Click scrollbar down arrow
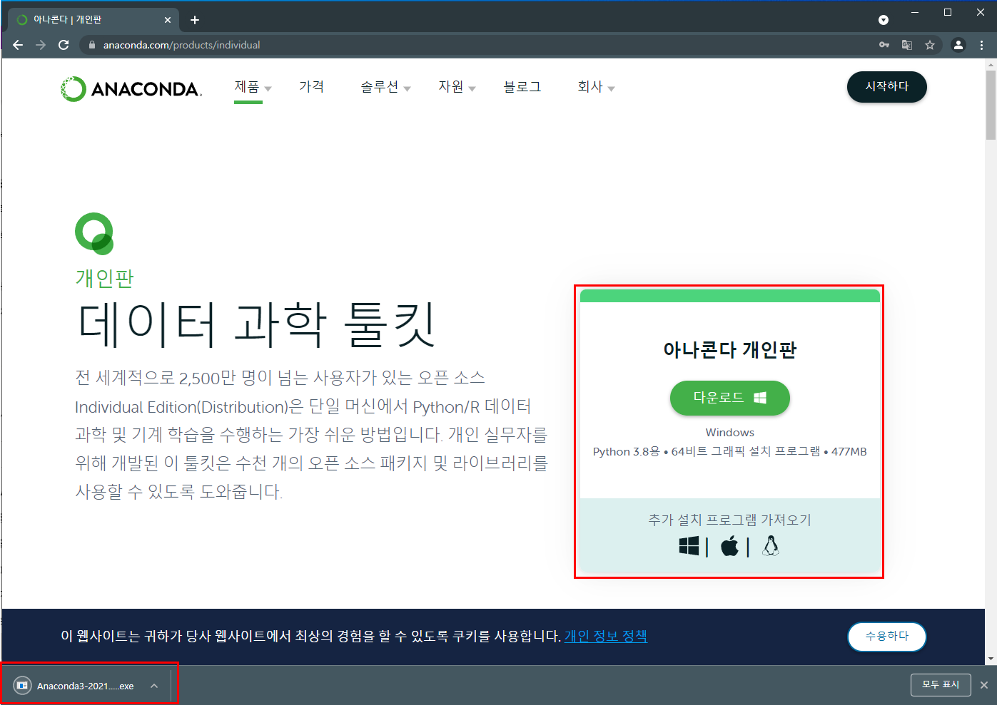The height and width of the screenshot is (705, 997). tap(991, 659)
